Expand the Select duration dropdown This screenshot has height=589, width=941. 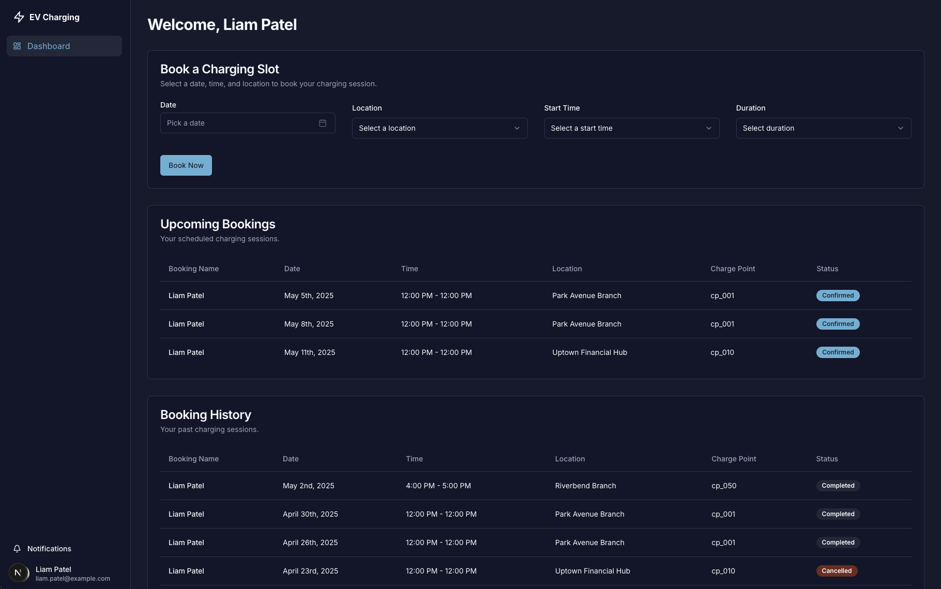tap(823, 128)
